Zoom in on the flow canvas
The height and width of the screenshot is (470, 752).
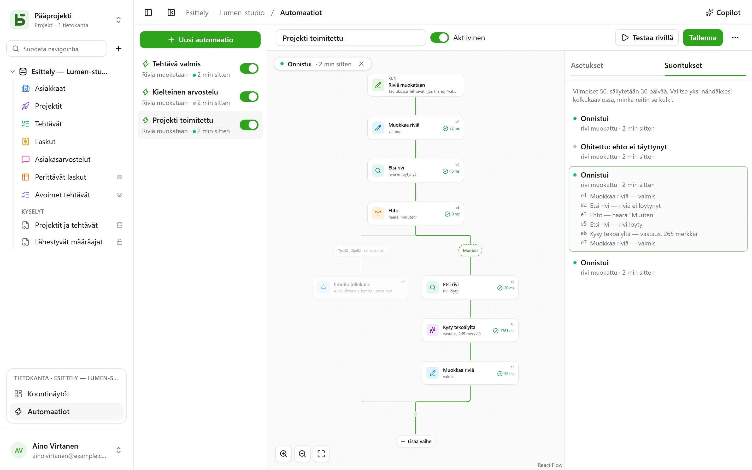coord(283,454)
